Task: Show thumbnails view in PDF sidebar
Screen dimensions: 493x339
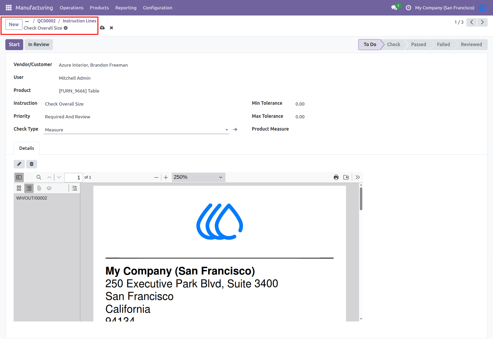Action: [19, 188]
